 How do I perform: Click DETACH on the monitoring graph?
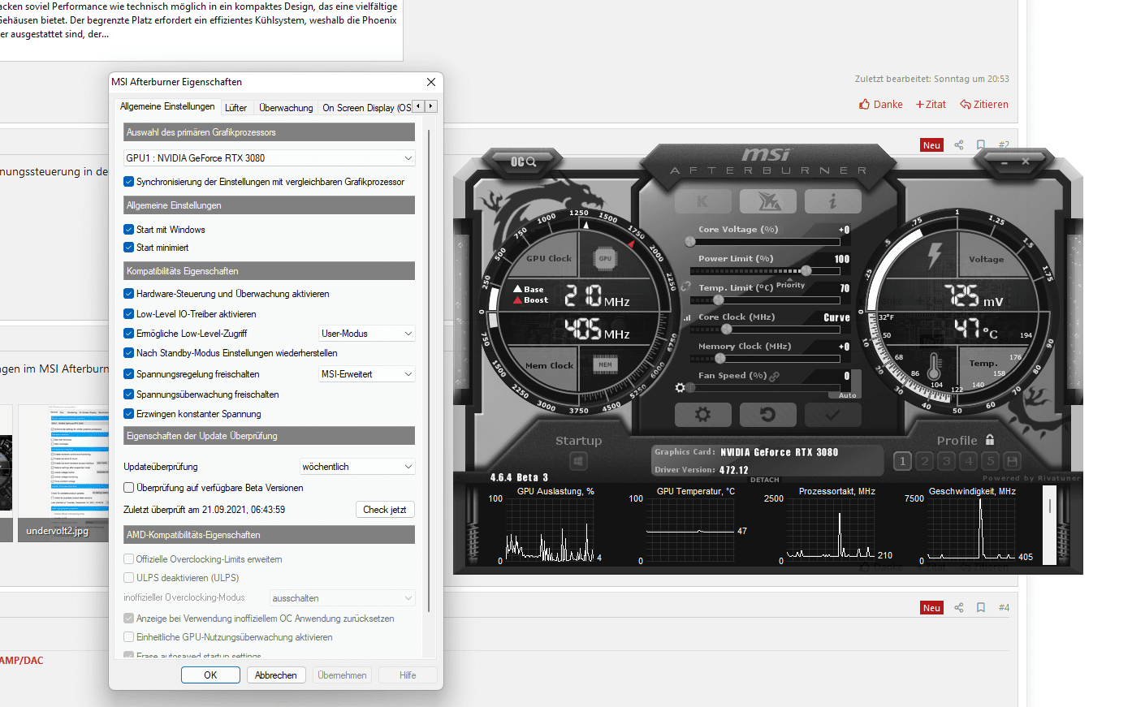coord(765,480)
